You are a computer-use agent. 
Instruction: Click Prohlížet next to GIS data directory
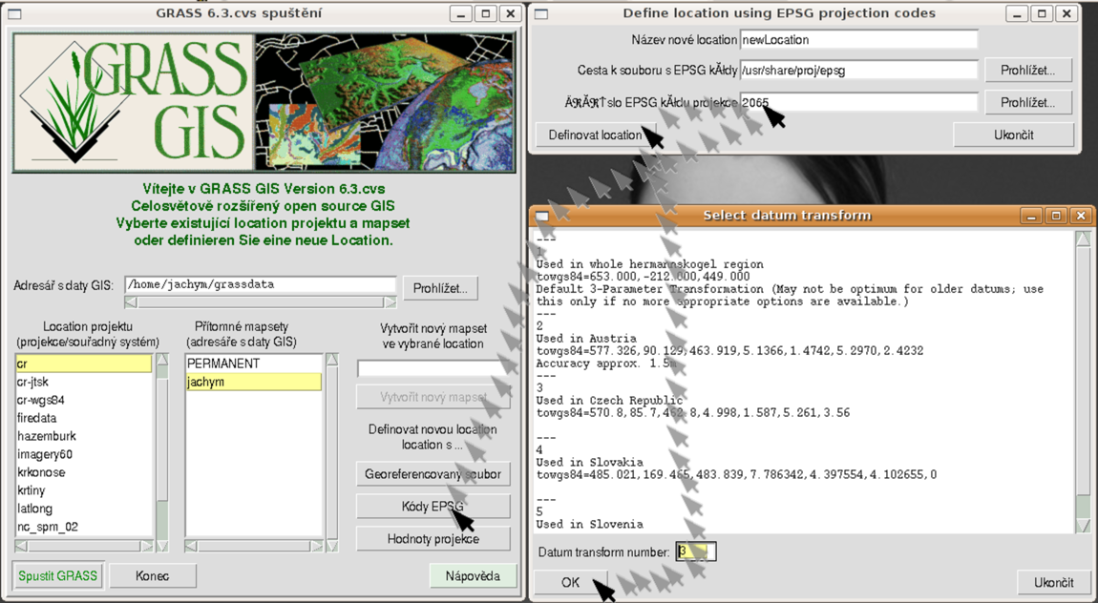pyautogui.click(x=440, y=288)
